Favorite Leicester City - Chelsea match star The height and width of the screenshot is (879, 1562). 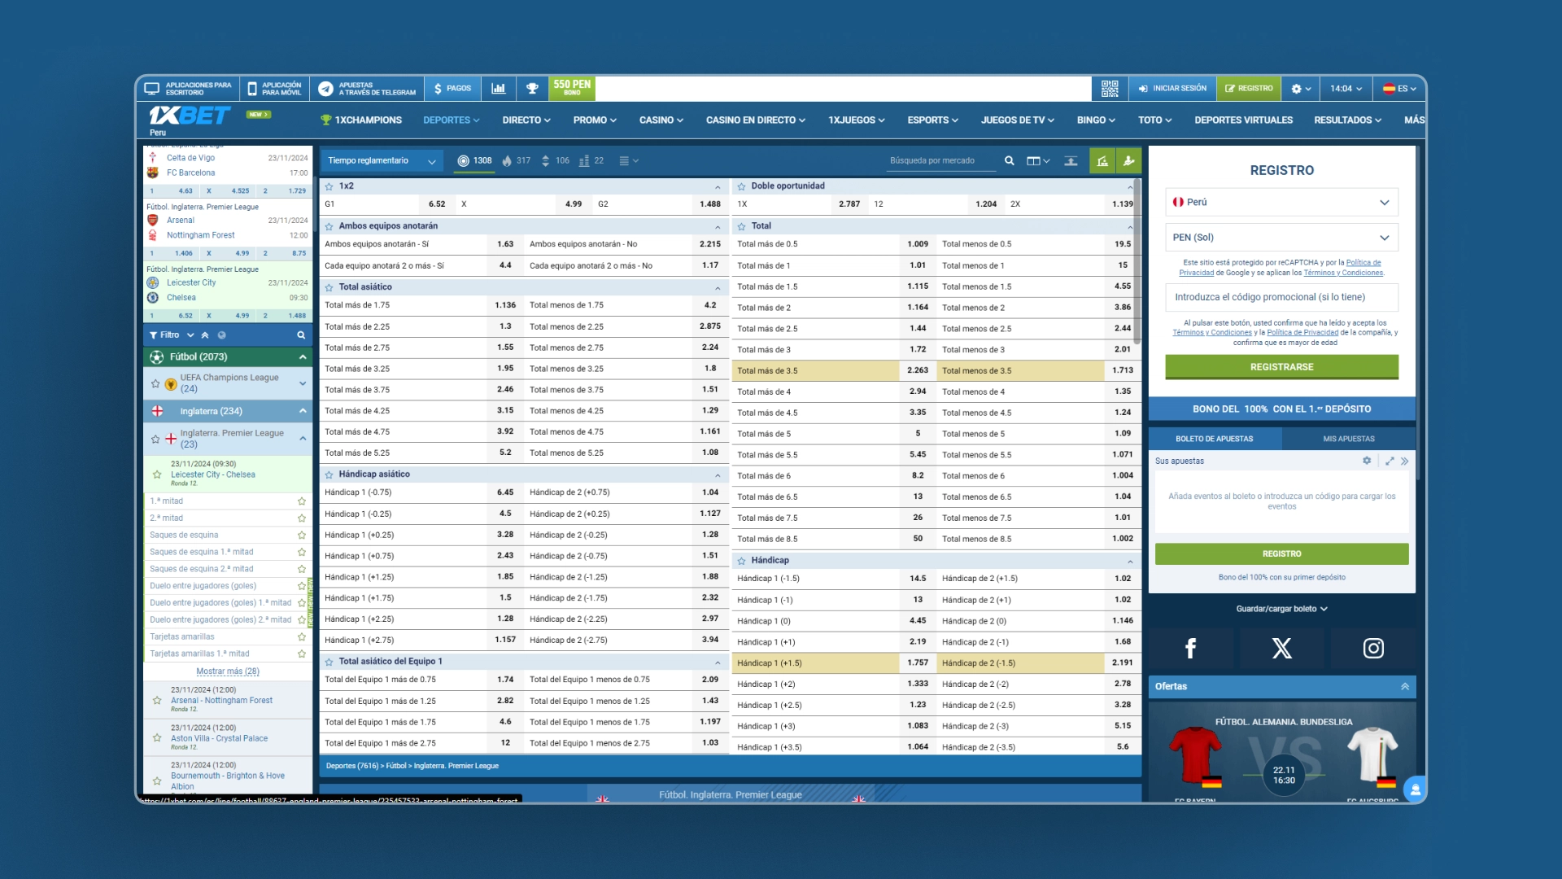coord(157,474)
